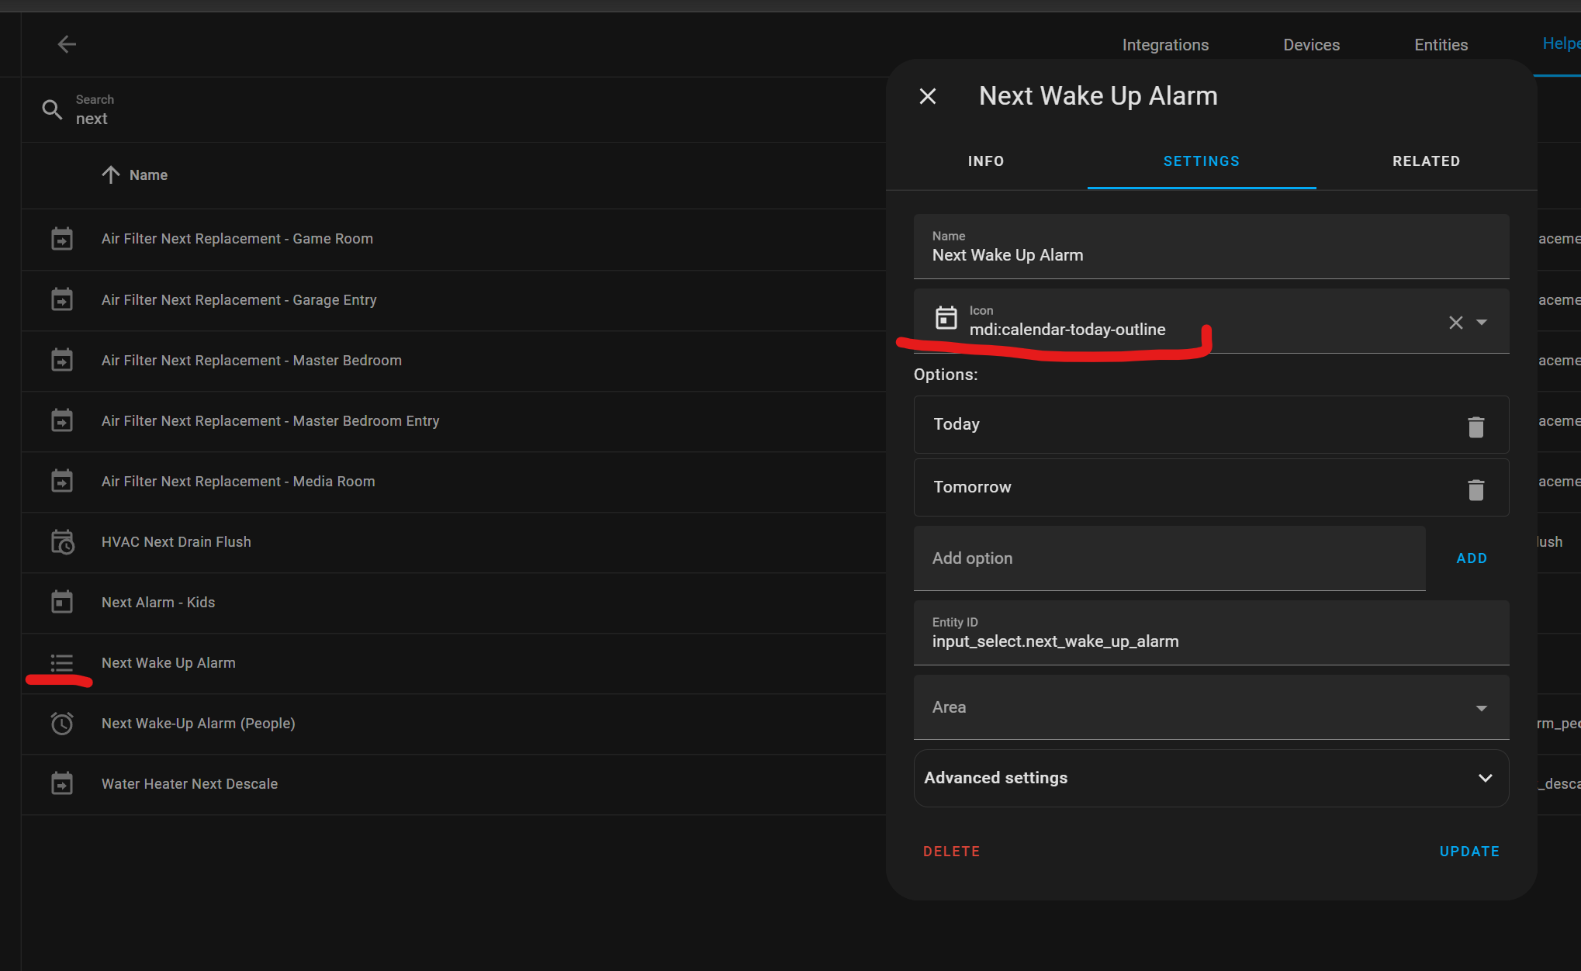Click the clock-calendar icon beside HVAC Next Drain Flush
1581x971 pixels.
click(x=62, y=542)
